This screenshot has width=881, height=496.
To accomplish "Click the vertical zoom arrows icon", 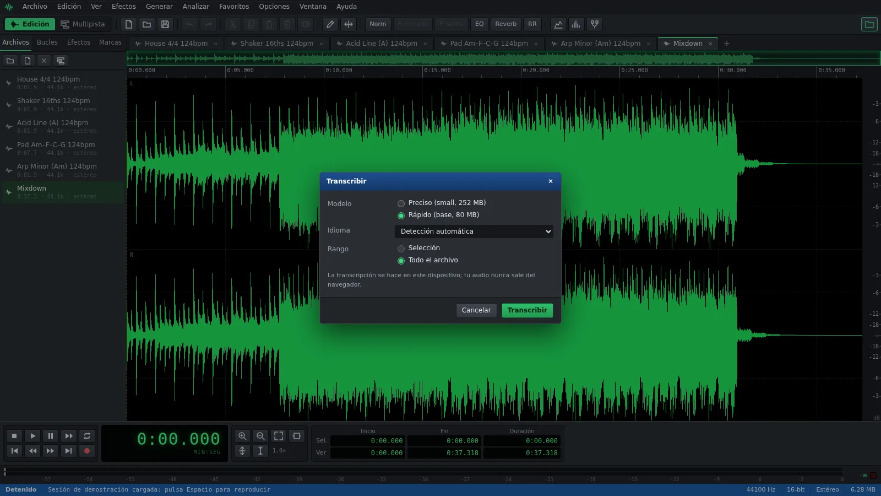I will click(242, 451).
